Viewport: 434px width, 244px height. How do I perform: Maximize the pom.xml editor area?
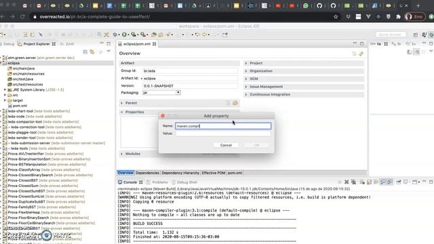click(x=361, y=43)
